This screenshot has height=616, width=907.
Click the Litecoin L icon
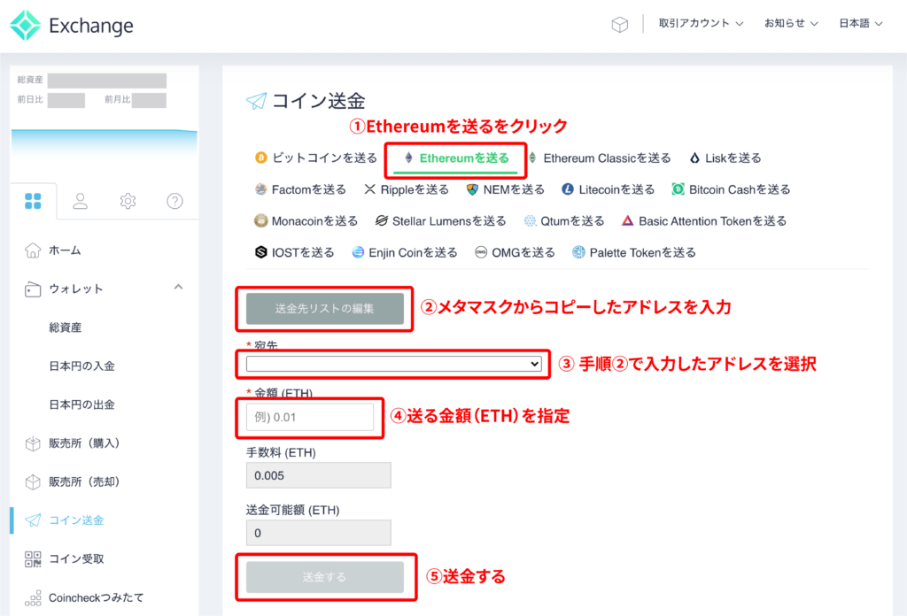coord(568,189)
